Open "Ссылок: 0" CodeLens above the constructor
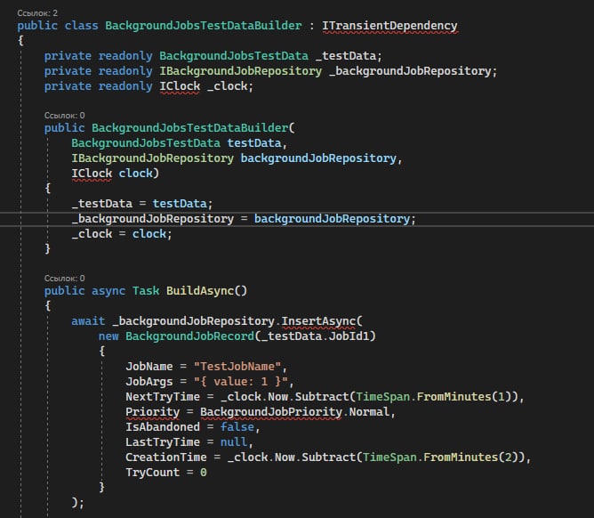The height and width of the screenshot is (518, 594). pyautogui.click(x=64, y=116)
